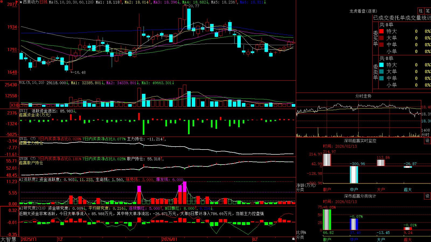Switch to 笔 tick display mode
Image resolution: width=431 pixels, height=242 pixels.
click(x=427, y=11)
